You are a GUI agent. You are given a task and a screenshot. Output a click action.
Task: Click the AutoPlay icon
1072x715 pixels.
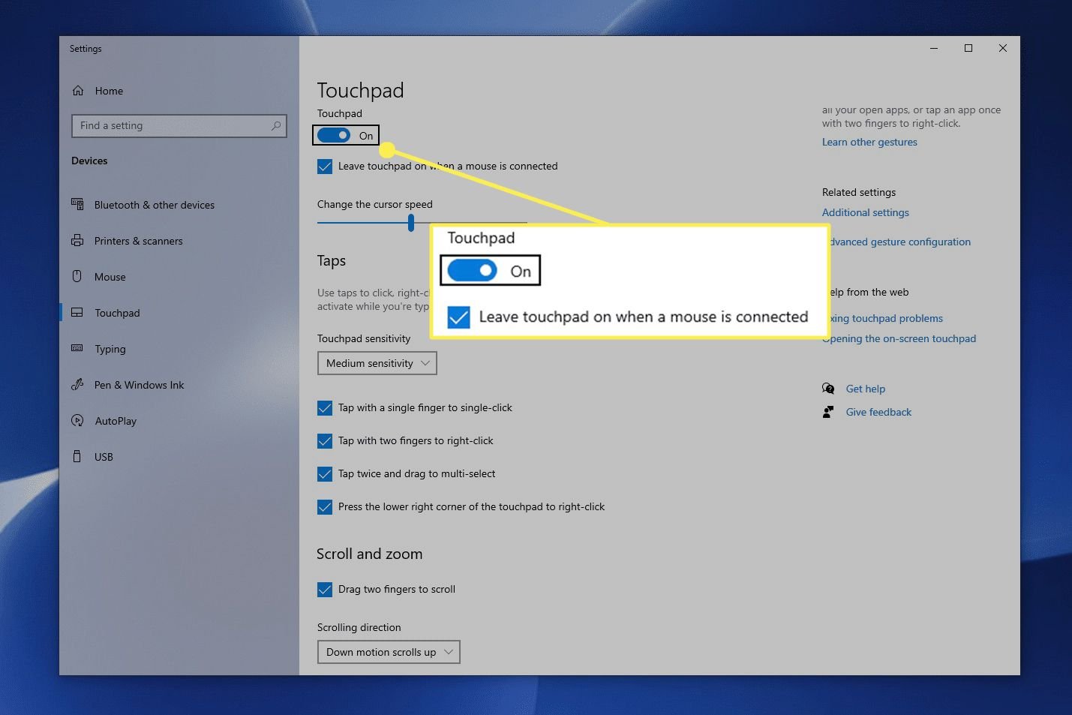(x=77, y=421)
